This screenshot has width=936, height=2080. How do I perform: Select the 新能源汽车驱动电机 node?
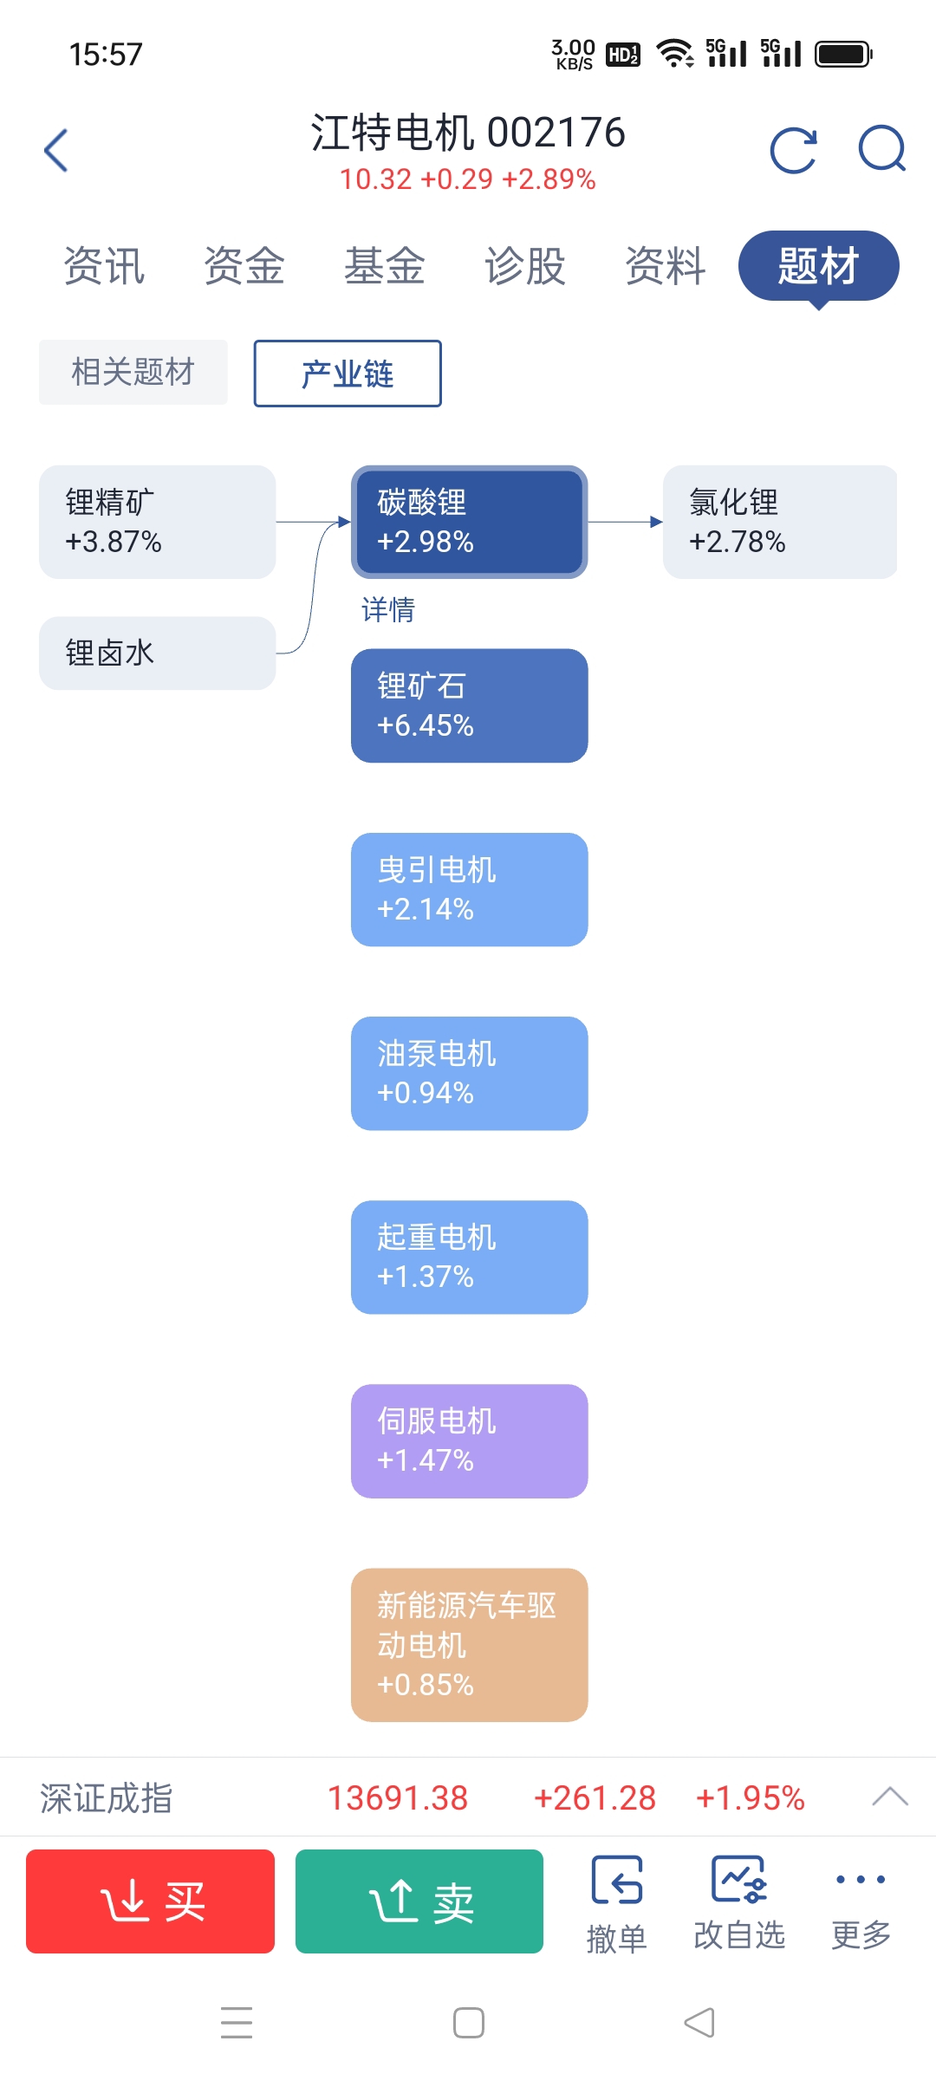(469, 1644)
